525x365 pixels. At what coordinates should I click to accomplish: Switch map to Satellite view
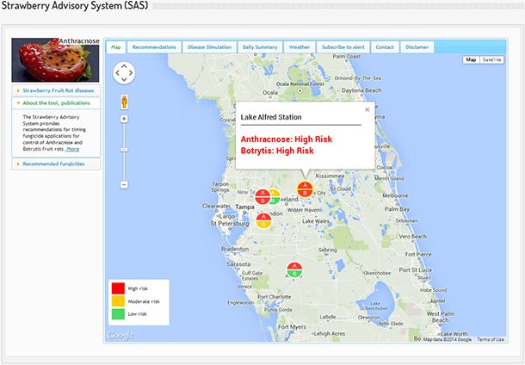491,60
